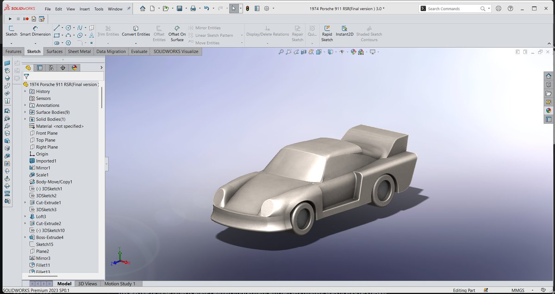The height and width of the screenshot is (294, 555).
Task: Click the Save icon
Action: pyautogui.click(x=180, y=8)
